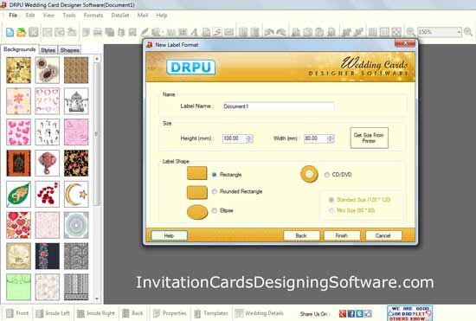
Task: Choose Standard Size 120*120 option
Action: [x=331, y=200]
